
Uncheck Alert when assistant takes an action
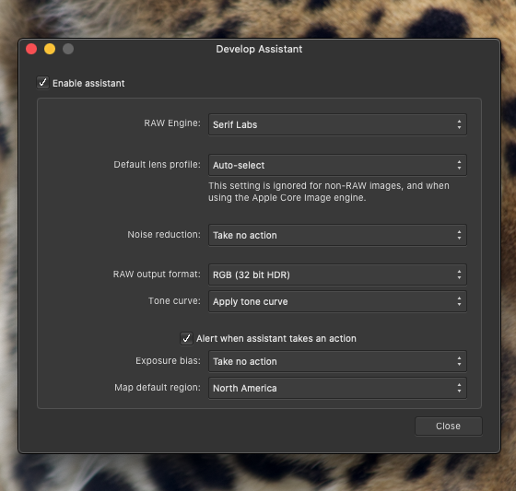[x=186, y=338]
